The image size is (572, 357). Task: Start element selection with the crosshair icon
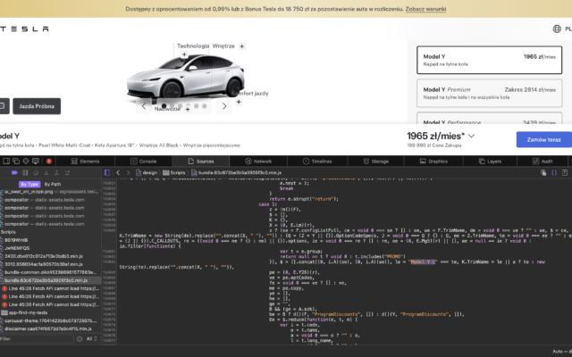[x=26, y=161]
